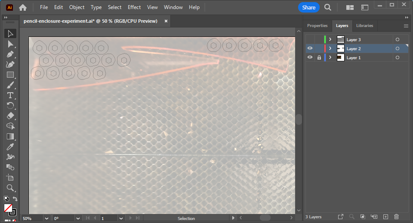
Task: Unlock Layer 1 with lock icon
Action: click(x=319, y=57)
